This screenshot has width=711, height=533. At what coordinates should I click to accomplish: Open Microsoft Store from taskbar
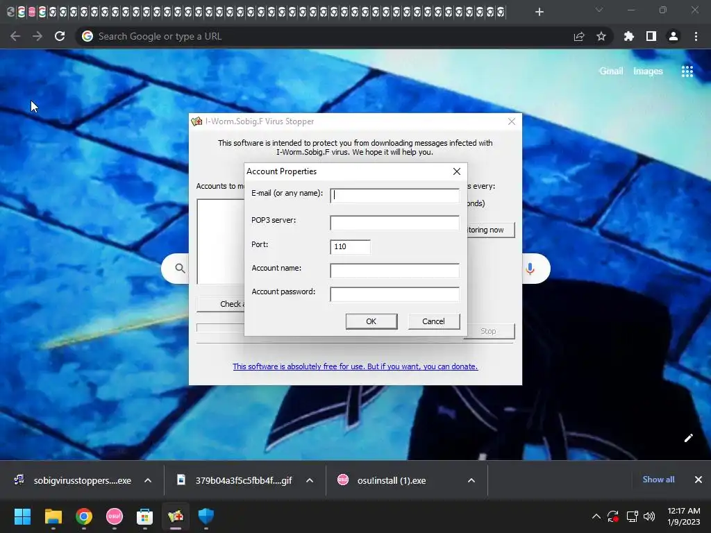click(144, 516)
